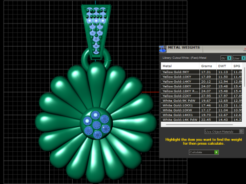Select the White Gold:14K PdW row
246x184 pixels.
pos(201,120)
